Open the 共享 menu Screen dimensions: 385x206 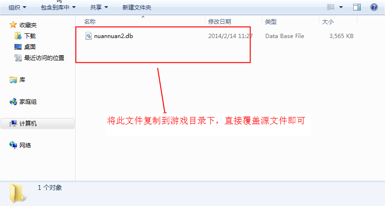pyautogui.click(x=99, y=8)
